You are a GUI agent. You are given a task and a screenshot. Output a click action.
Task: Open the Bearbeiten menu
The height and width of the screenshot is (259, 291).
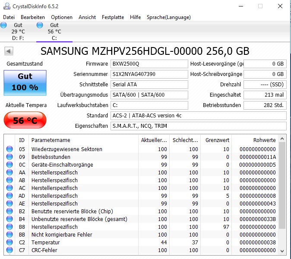[33, 17]
